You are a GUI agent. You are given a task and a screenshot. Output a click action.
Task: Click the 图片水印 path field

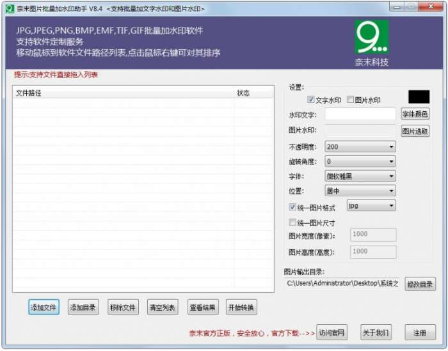pyautogui.click(x=360, y=130)
